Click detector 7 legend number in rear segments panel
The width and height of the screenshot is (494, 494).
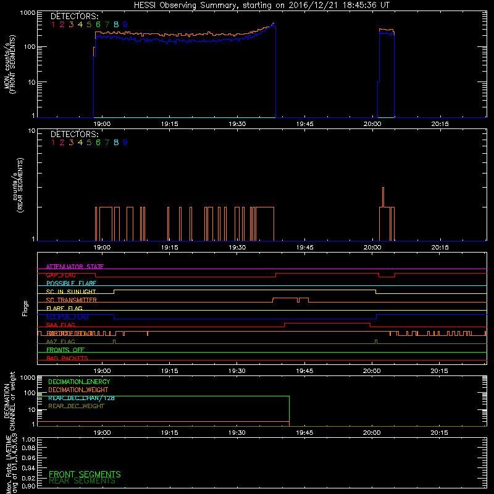click(107, 143)
